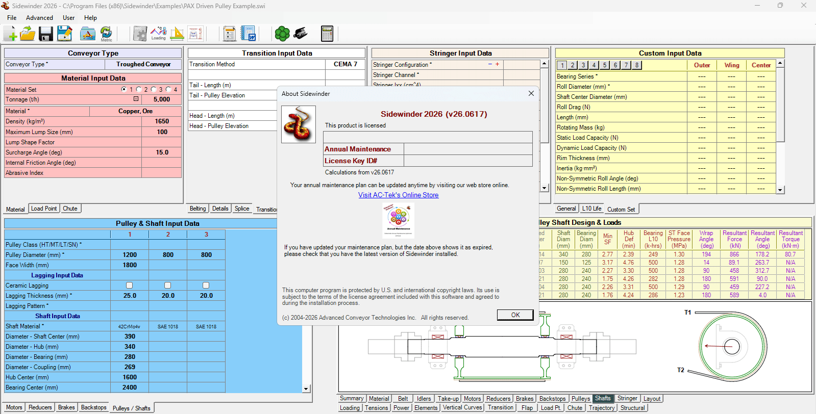The height and width of the screenshot is (414, 816).
Task: Check Ceramic Lagging for pulley 2
Action: (x=168, y=286)
